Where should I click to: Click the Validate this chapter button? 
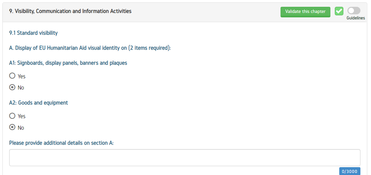pyautogui.click(x=305, y=12)
